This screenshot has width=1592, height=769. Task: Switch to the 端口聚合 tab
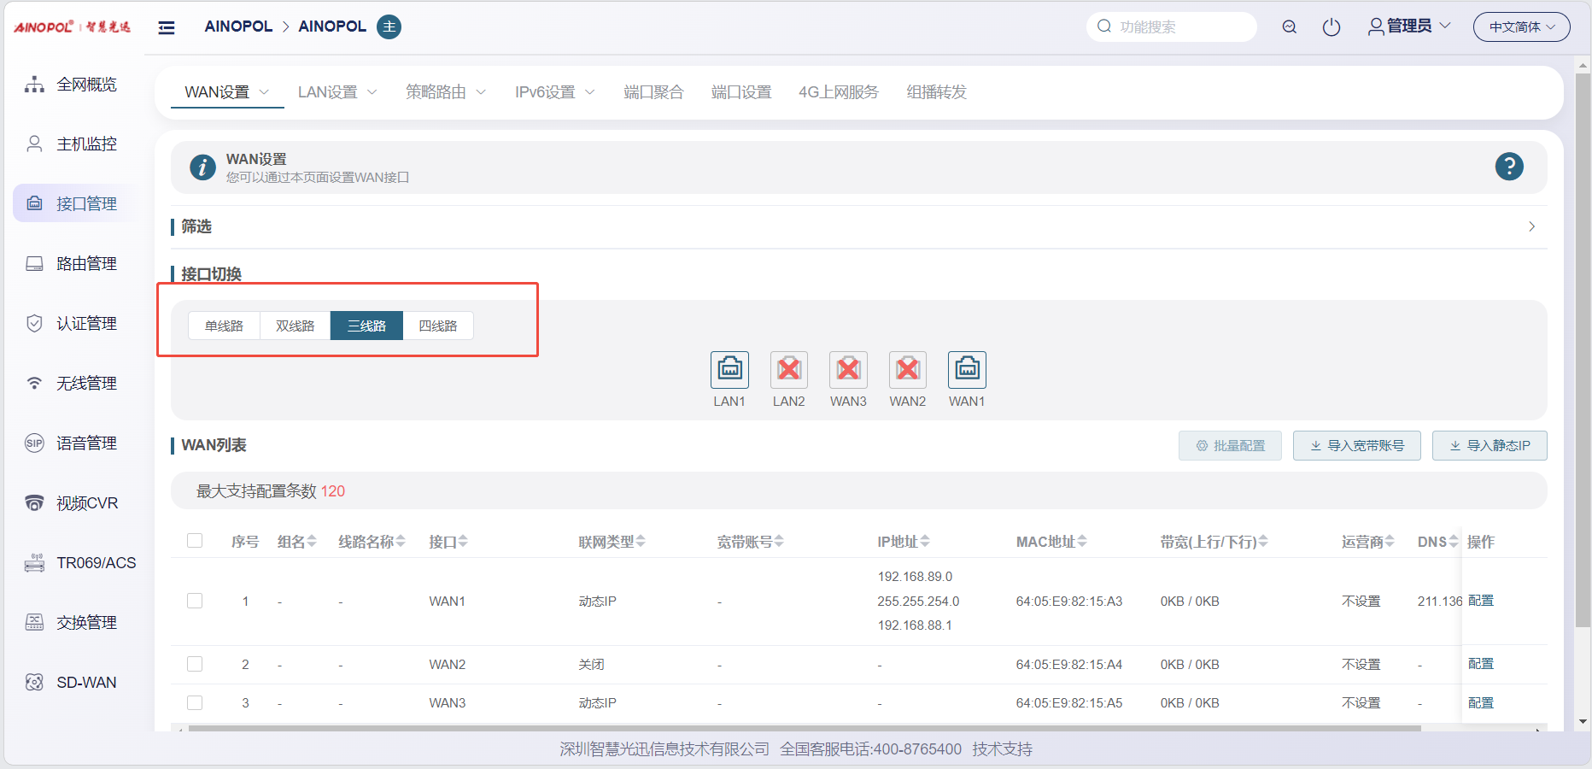(653, 92)
